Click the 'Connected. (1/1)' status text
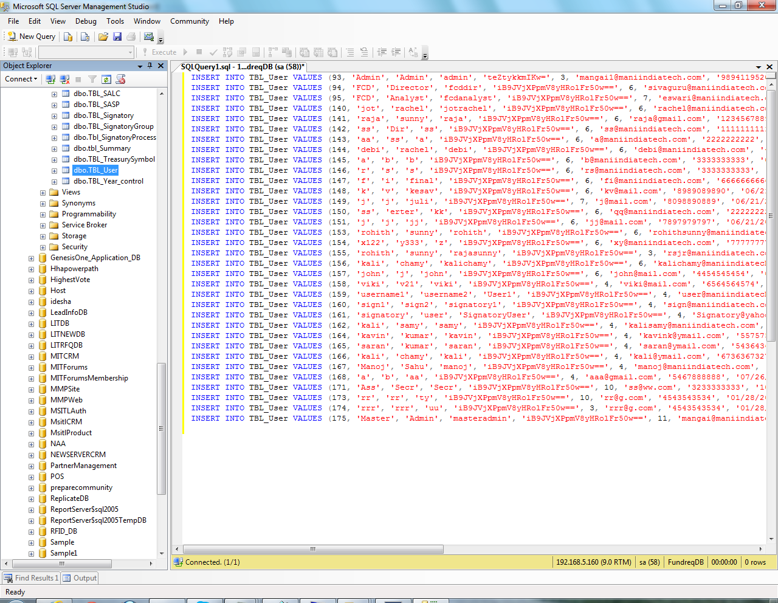Viewport: 778px width, 603px height. (212, 562)
